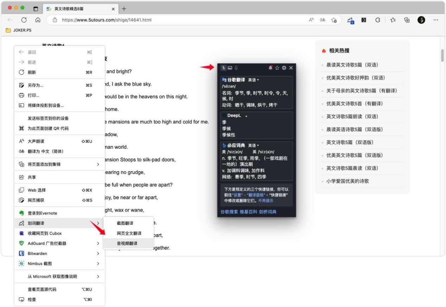Screen dimensions: 446x307
Task: Click the page vertical scrollbar thumb
Action: (x=442, y=56)
